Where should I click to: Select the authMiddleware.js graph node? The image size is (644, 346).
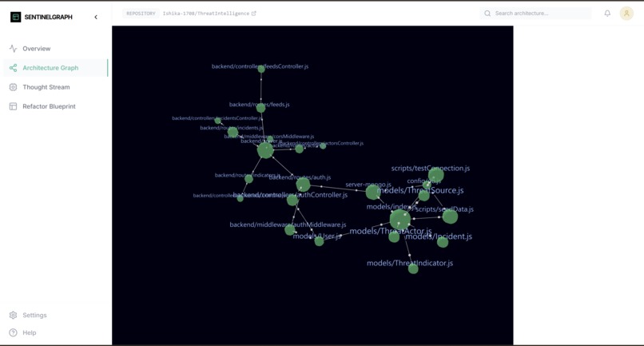290,229
